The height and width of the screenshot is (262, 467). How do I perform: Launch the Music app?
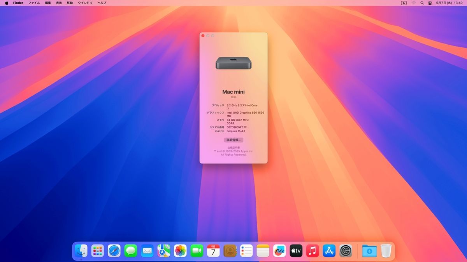[313, 251]
